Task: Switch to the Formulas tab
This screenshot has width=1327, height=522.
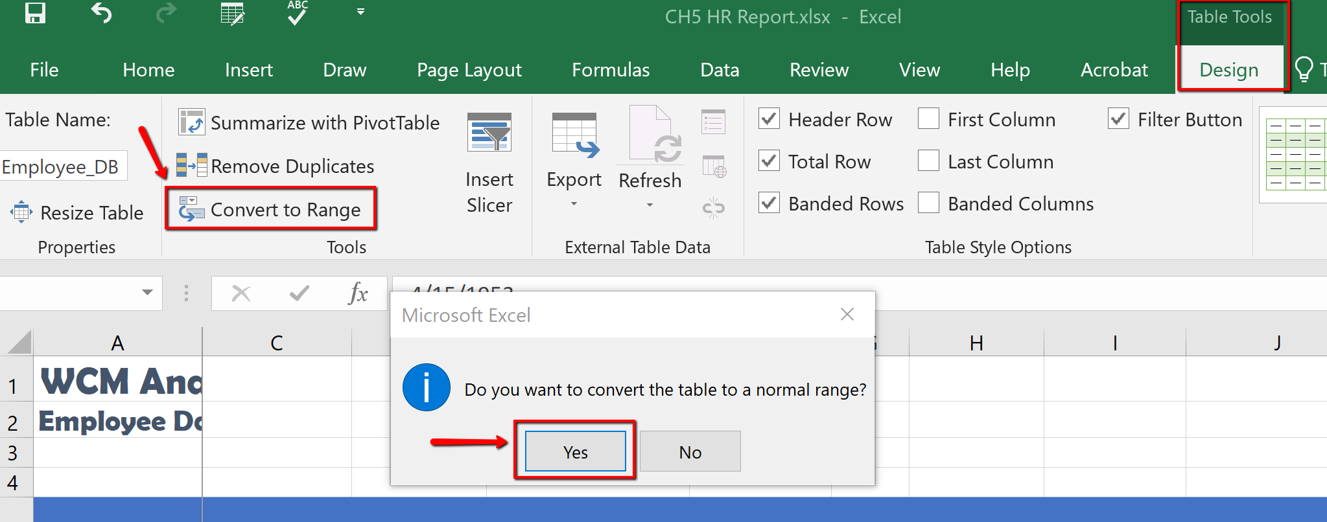Action: (x=611, y=69)
